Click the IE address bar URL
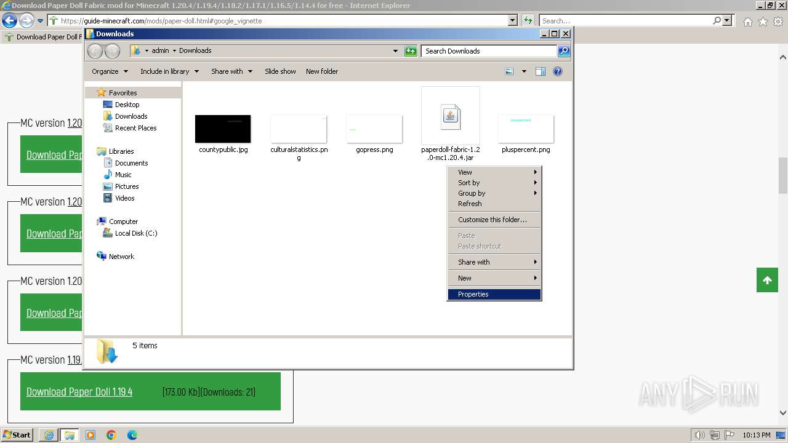The height and width of the screenshot is (443, 788). click(161, 20)
